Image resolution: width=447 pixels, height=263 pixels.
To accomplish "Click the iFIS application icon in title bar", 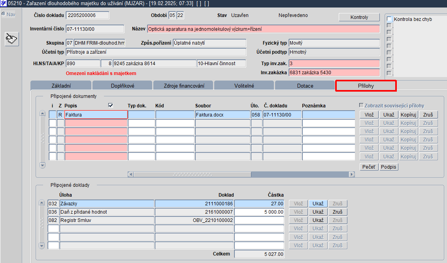I will [4, 4].
